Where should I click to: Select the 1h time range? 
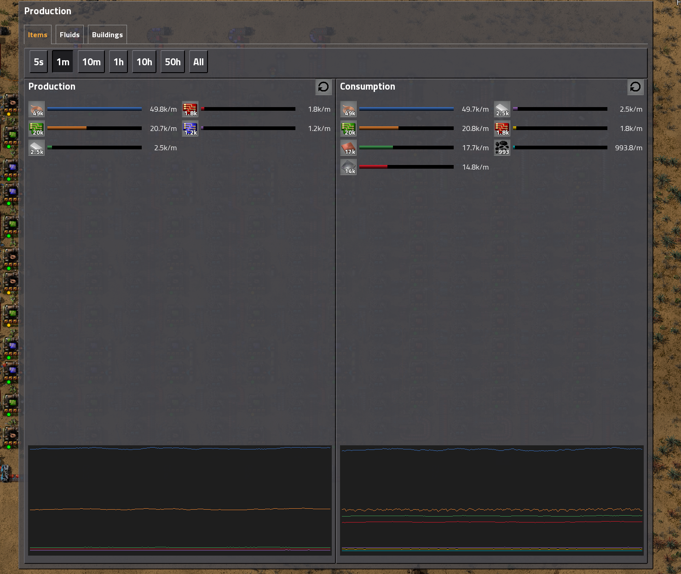click(118, 62)
